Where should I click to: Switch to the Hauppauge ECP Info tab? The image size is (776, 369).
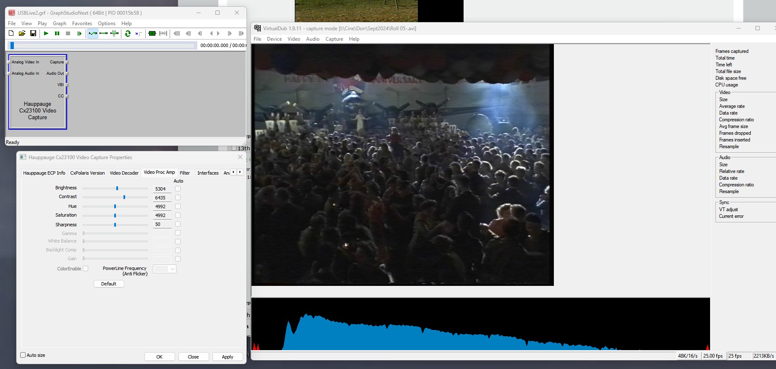point(44,173)
